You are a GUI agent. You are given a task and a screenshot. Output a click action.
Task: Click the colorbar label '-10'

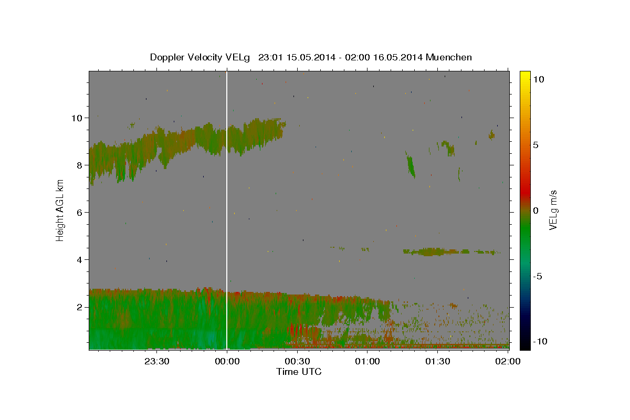coord(540,341)
